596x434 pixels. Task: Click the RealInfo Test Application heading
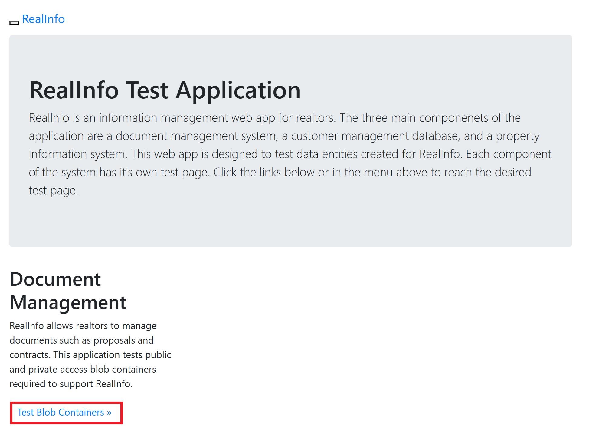pyautogui.click(x=165, y=90)
